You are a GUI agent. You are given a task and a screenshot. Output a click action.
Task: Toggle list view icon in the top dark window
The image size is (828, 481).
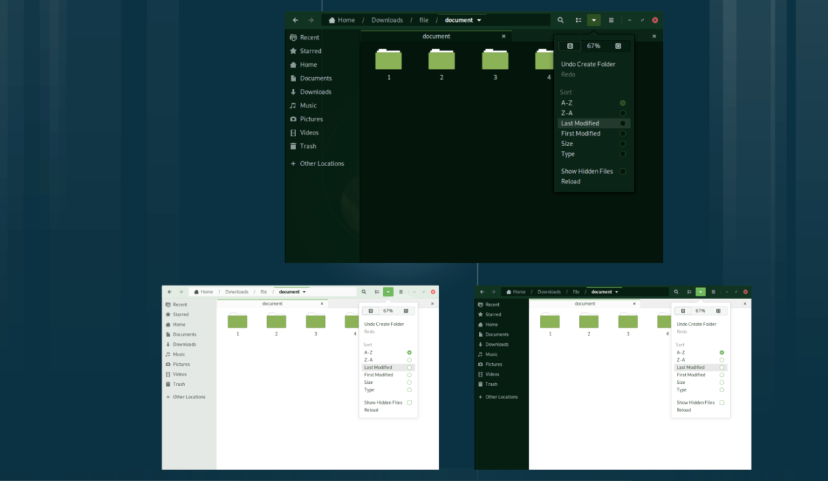(x=578, y=21)
